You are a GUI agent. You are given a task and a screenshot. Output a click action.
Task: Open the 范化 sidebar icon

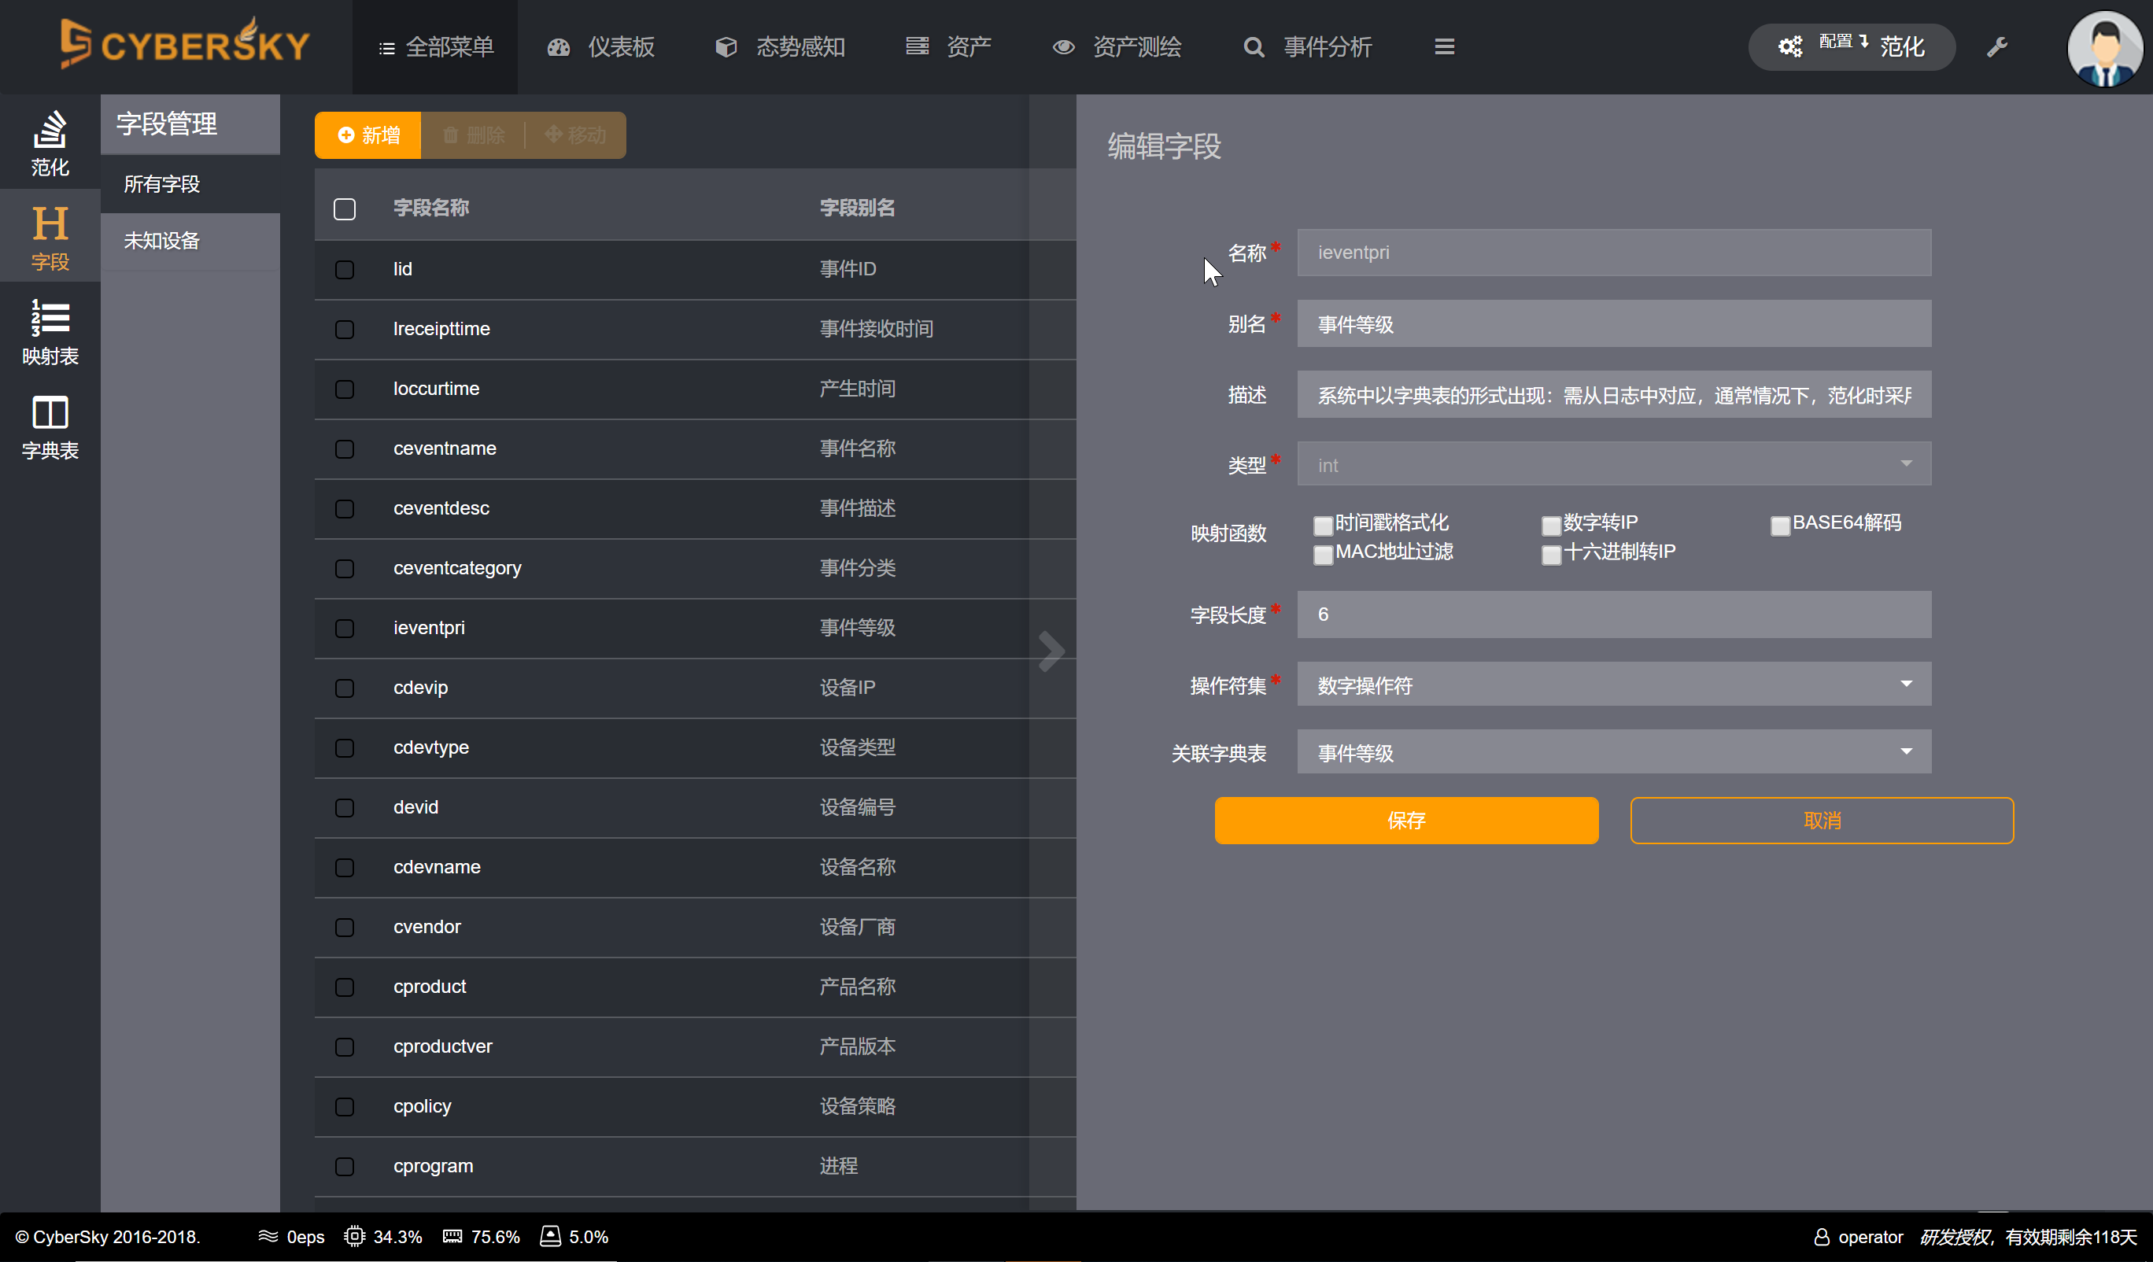50,142
